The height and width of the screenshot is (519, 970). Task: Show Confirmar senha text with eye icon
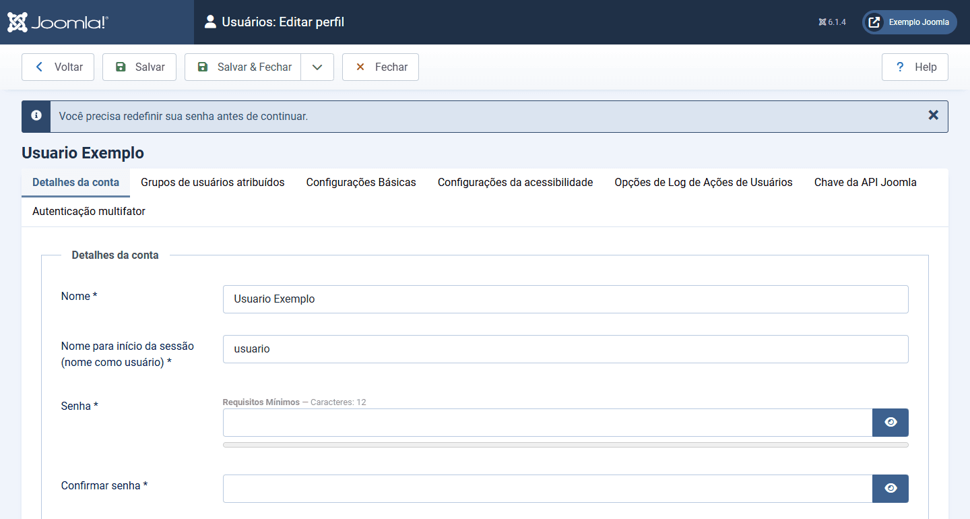(891, 489)
